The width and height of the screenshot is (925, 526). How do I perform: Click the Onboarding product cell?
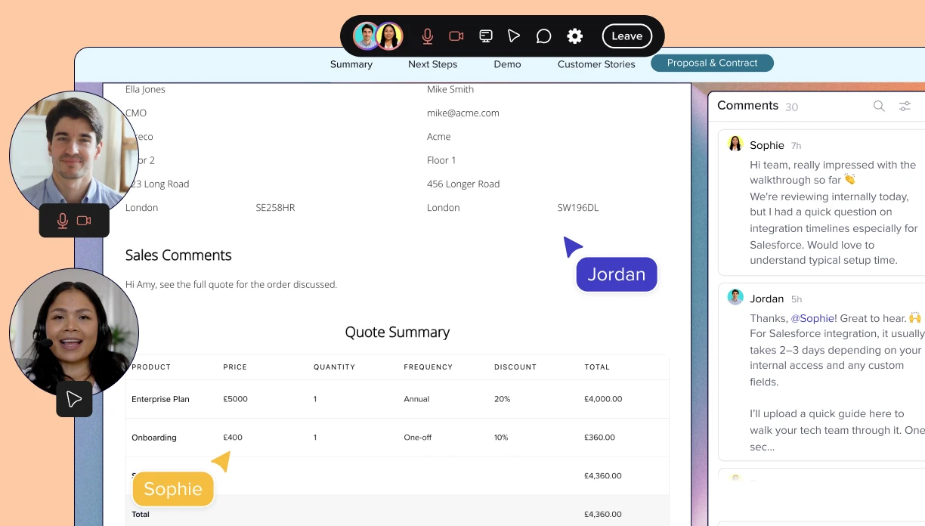[154, 438]
